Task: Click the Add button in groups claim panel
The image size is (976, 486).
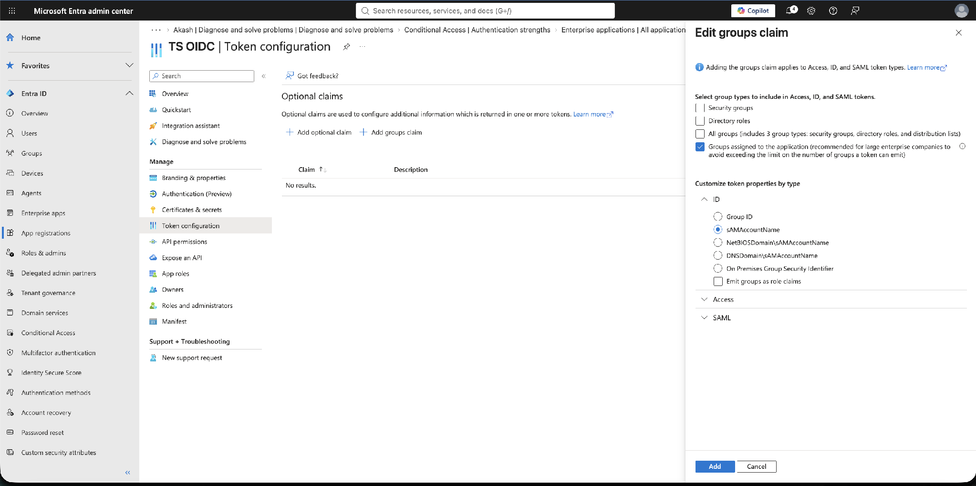Action: coord(715,466)
